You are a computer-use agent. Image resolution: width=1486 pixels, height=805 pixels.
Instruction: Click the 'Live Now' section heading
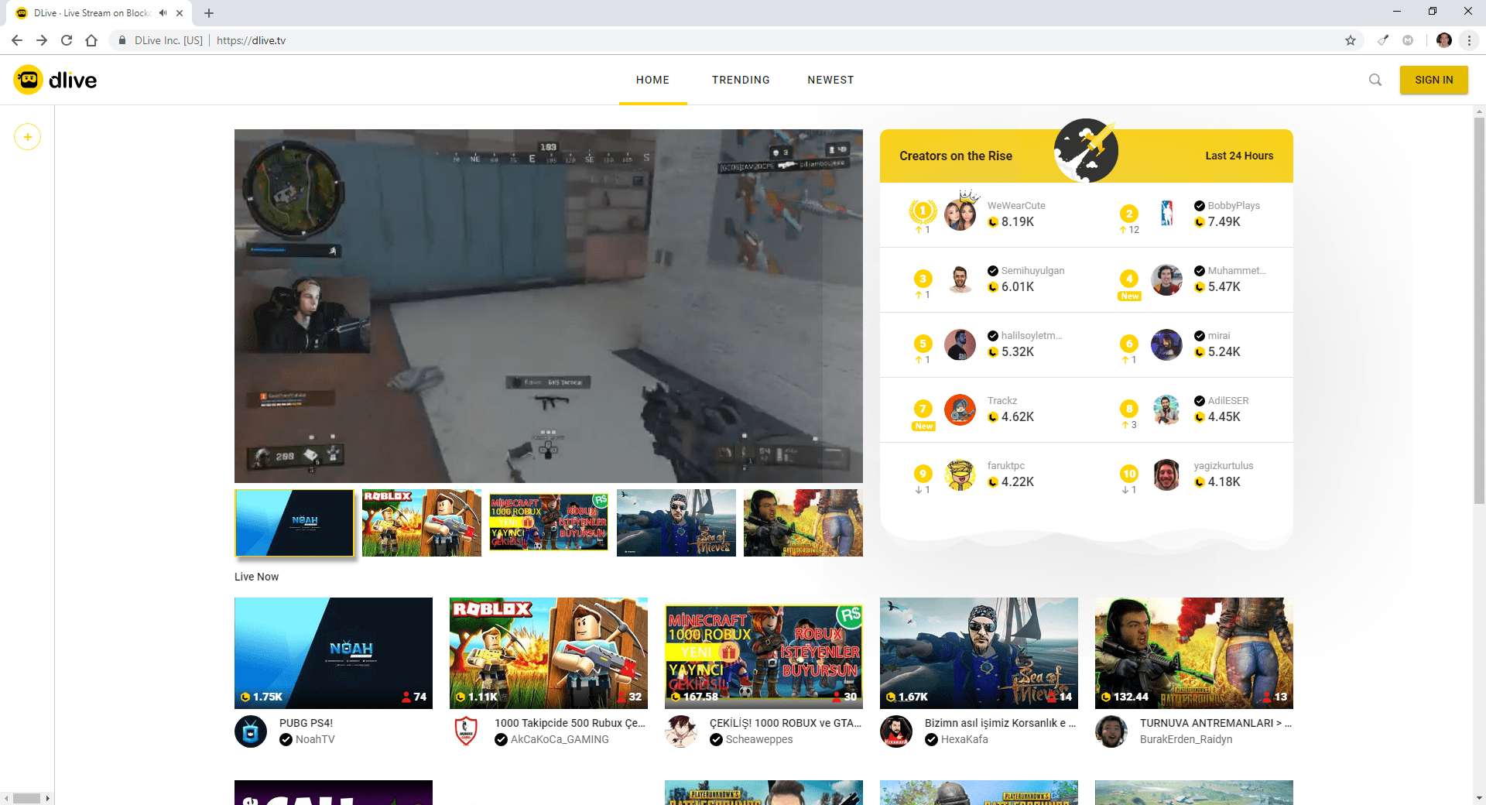click(x=256, y=577)
